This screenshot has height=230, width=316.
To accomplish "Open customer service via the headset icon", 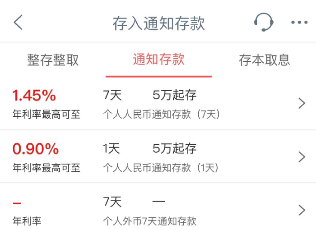I will coord(263,22).
